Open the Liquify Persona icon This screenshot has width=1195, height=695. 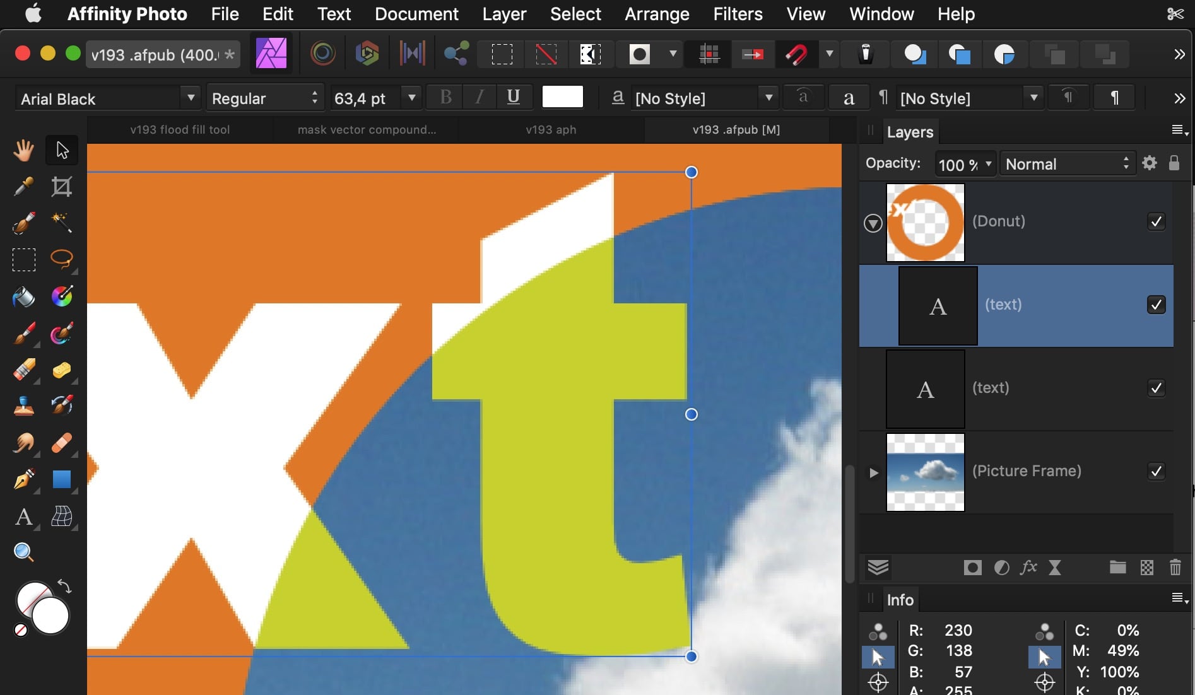(323, 54)
